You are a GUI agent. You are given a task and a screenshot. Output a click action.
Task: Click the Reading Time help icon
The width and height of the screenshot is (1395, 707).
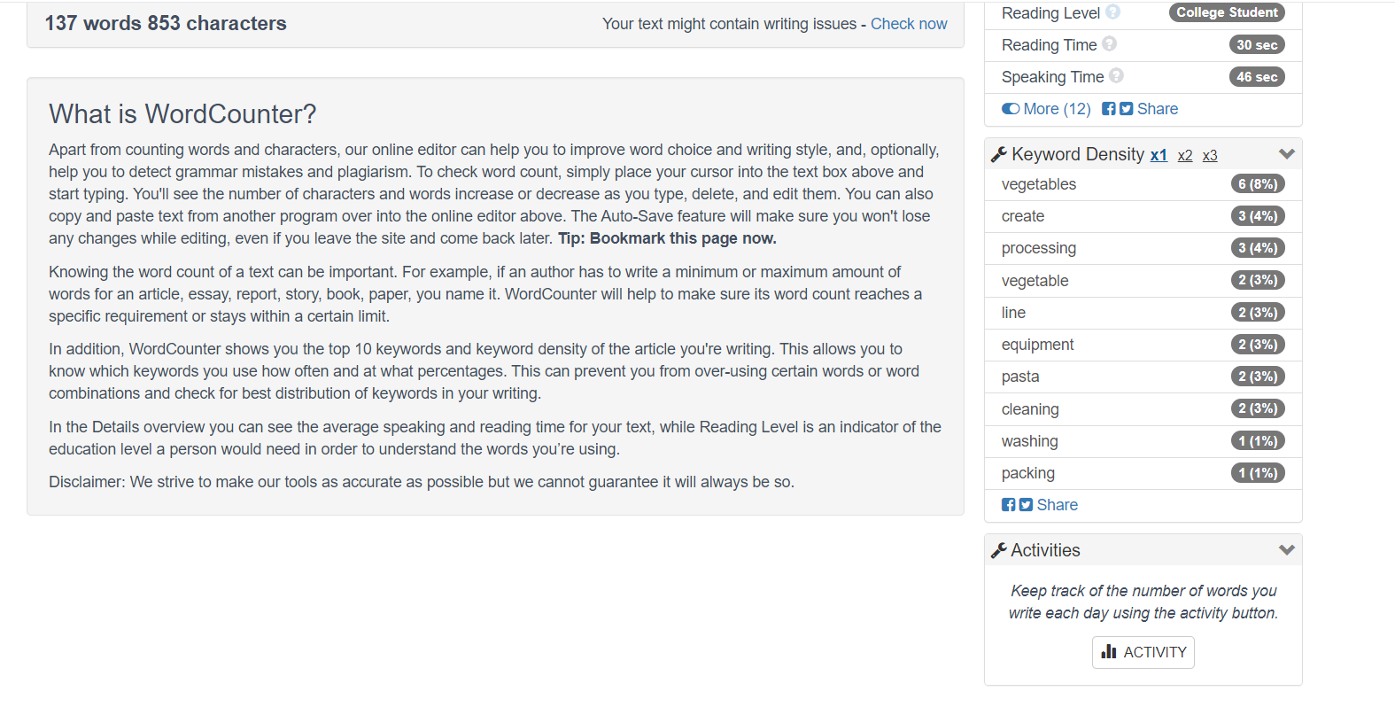1109,44
